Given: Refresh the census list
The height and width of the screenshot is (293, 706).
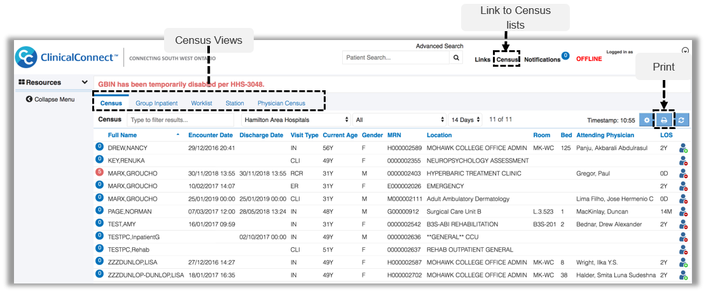Looking at the screenshot, I should [681, 119].
